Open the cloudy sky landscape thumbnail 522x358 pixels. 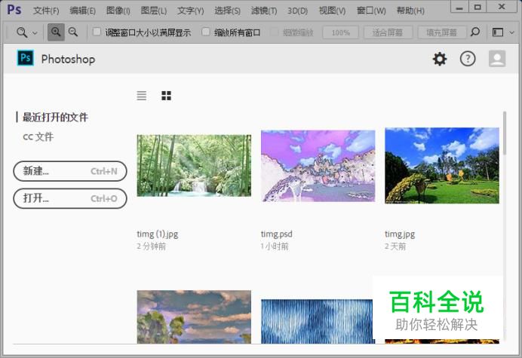click(x=194, y=317)
